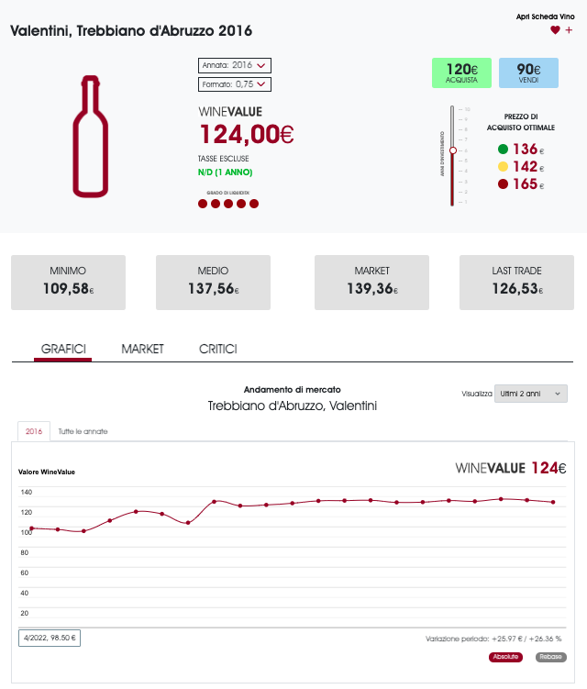
Task: Click the heart favorite icon
Action: [x=555, y=30]
